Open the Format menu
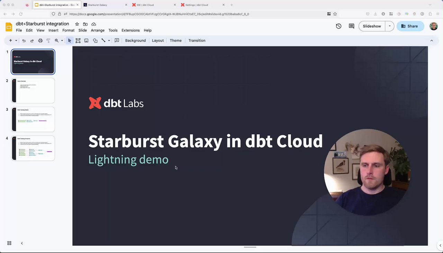443x253 pixels. [69, 30]
